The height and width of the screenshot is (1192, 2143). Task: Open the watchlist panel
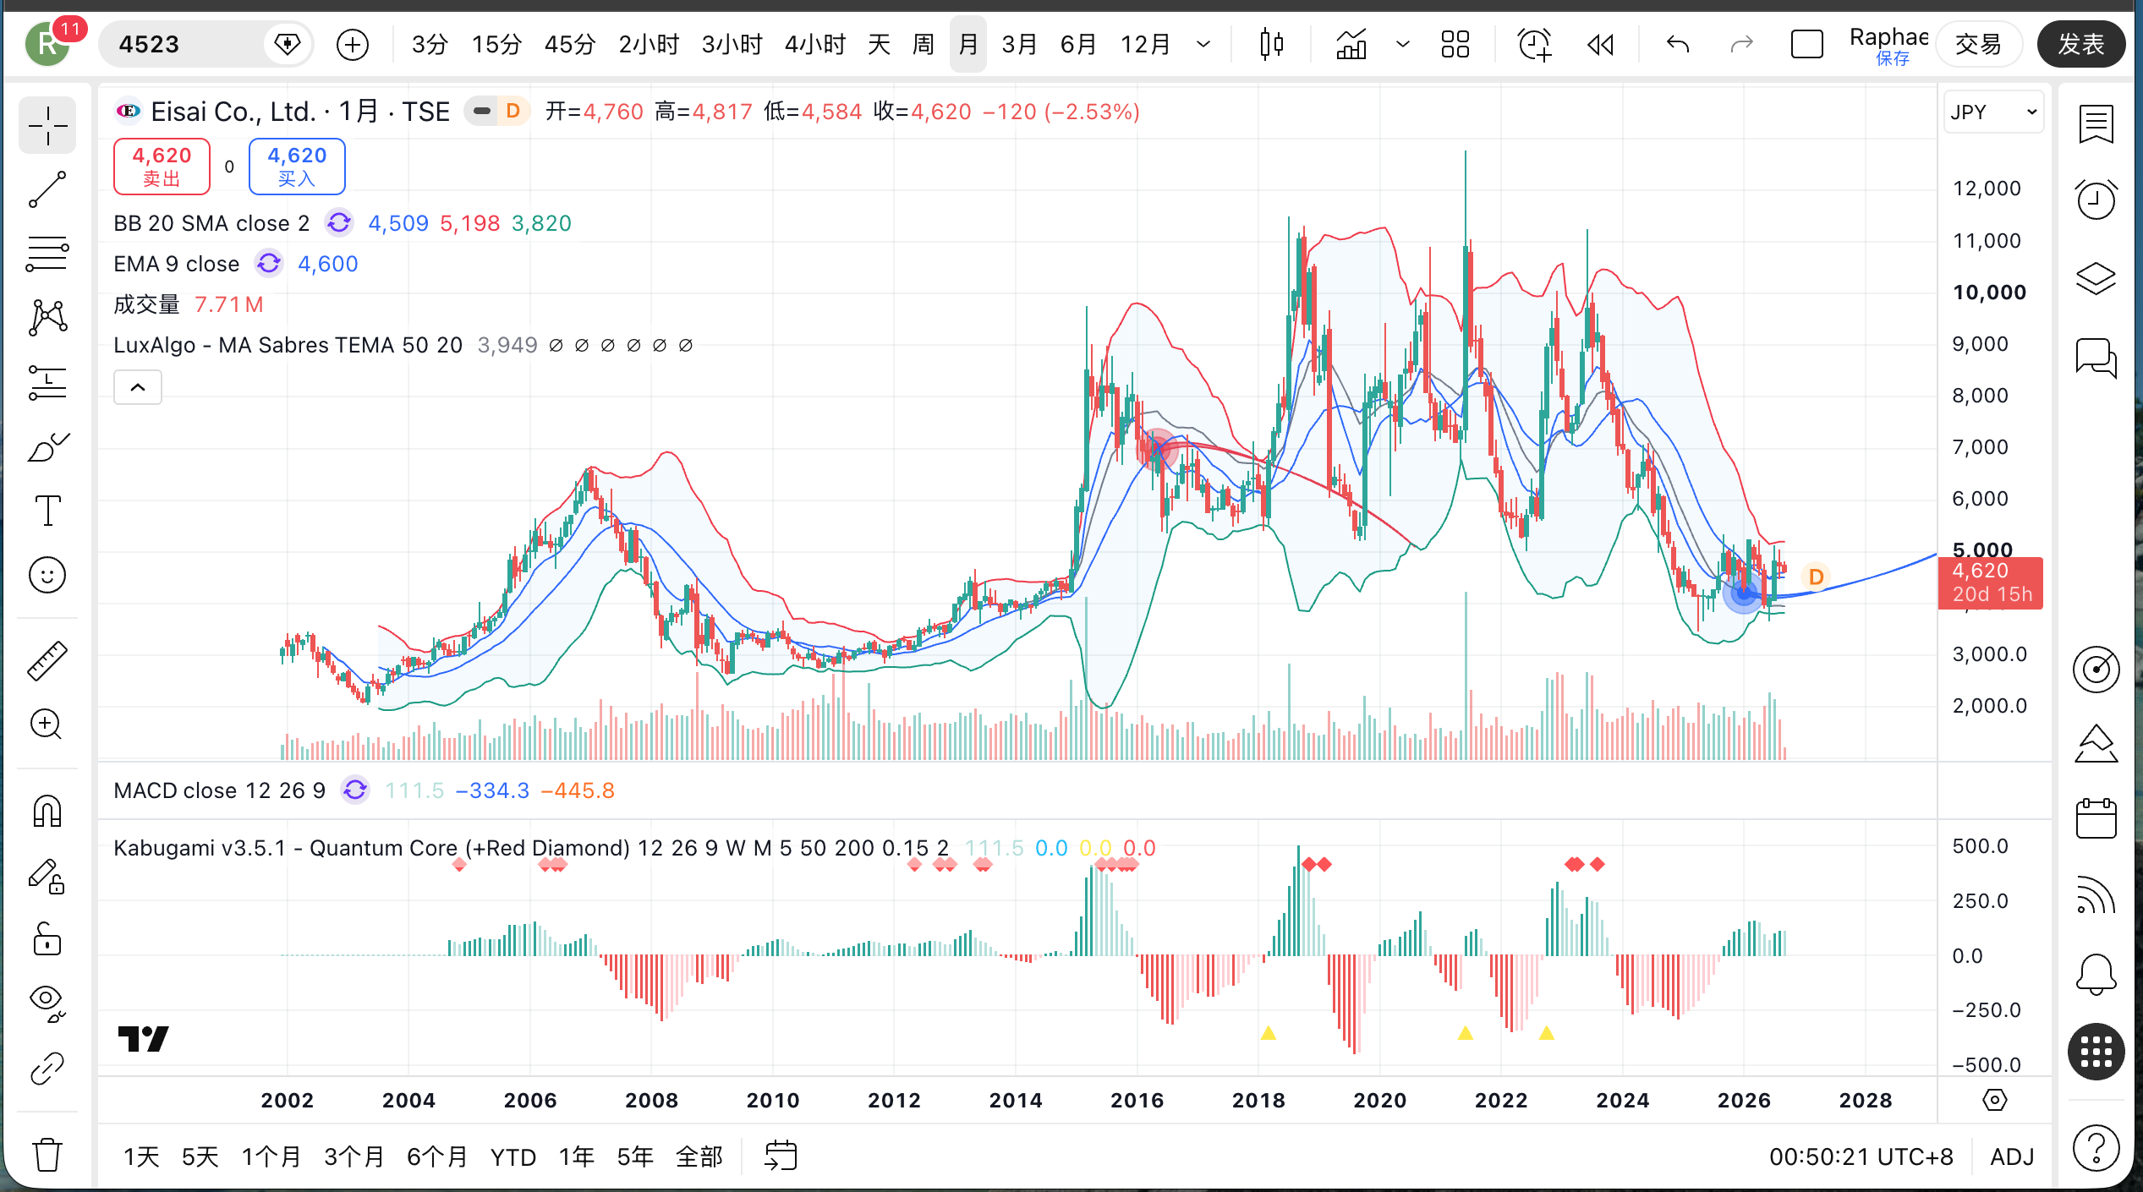point(2096,125)
